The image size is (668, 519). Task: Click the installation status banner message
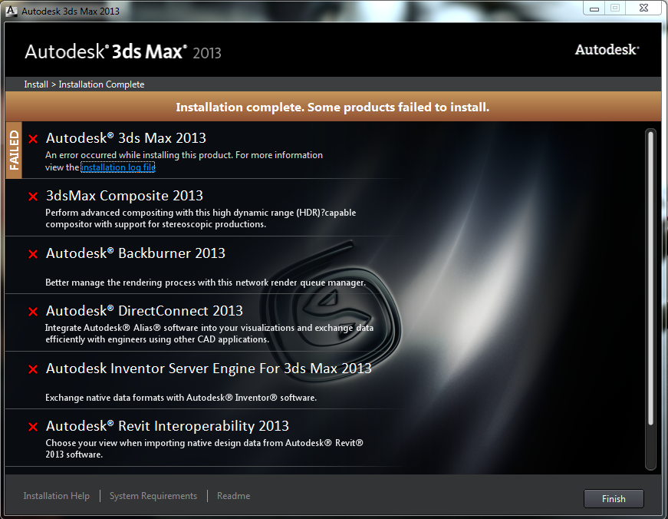pyautogui.click(x=333, y=107)
